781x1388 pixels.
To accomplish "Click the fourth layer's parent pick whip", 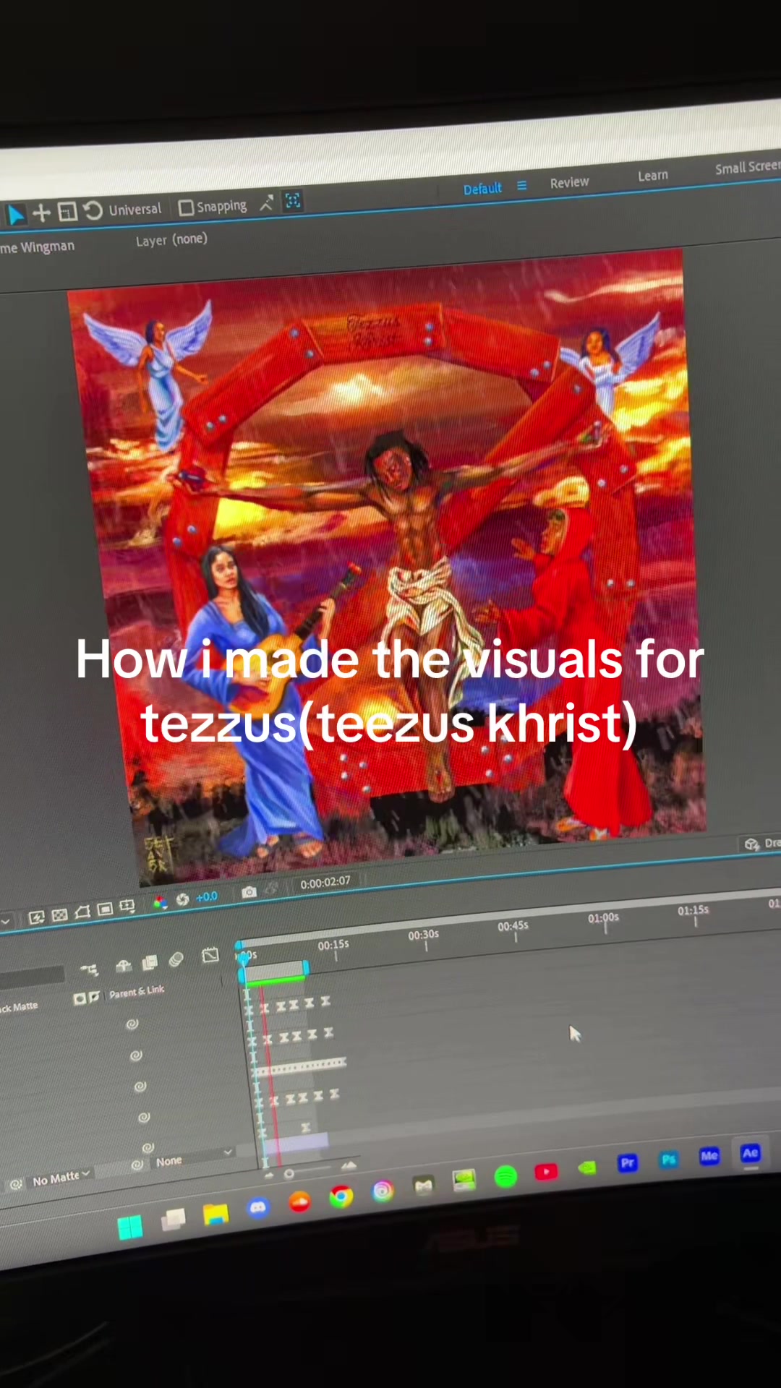I will (x=144, y=1118).
